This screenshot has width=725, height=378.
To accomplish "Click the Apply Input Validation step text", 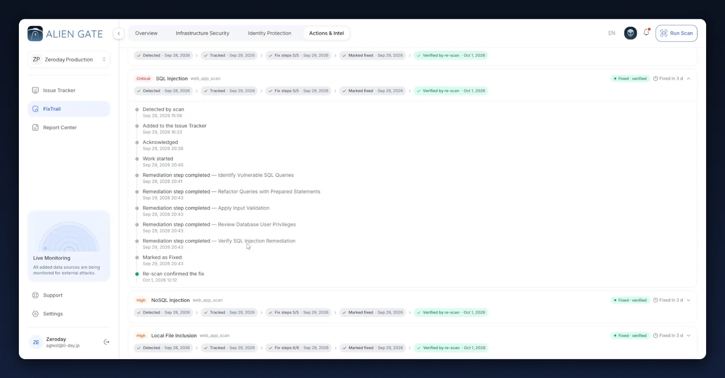I will [x=244, y=208].
